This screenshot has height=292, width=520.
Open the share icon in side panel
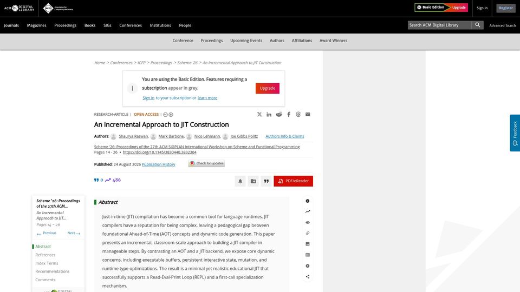[308, 277]
